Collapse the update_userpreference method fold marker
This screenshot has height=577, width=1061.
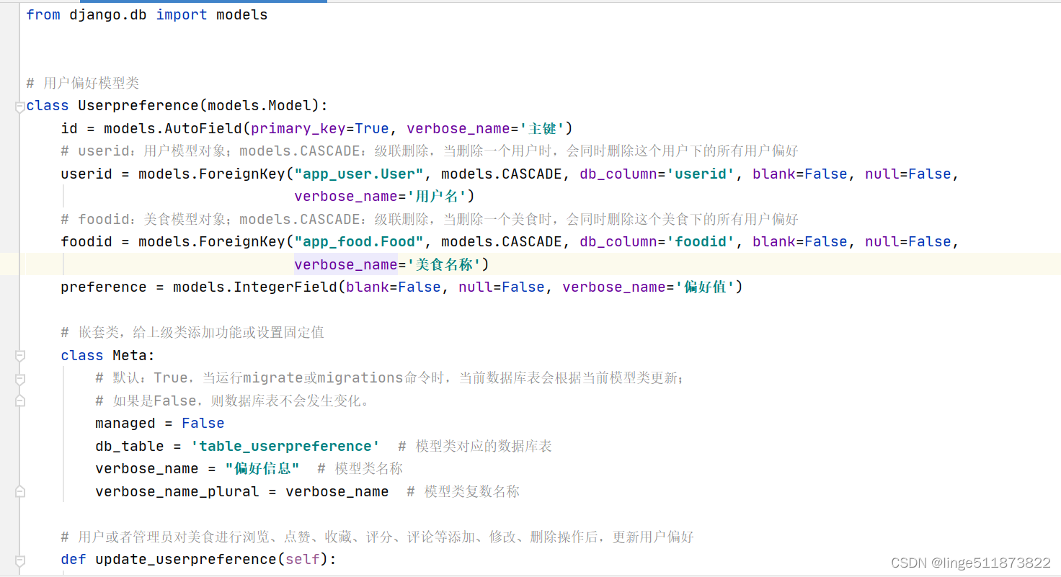coord(20,560)
